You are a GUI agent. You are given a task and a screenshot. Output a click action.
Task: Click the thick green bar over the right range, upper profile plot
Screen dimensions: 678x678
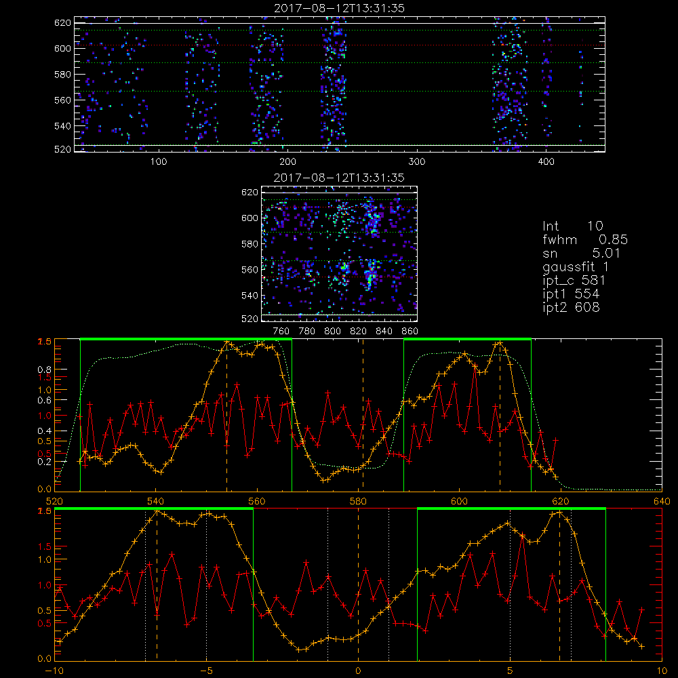[x=467, y=339]
